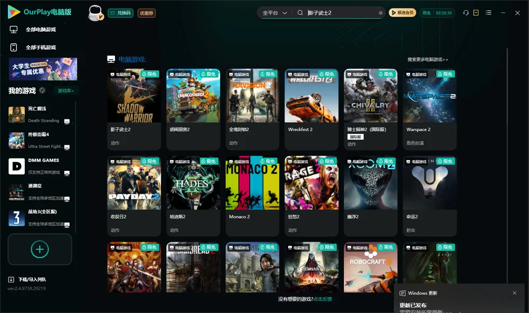Open the Division 2 game cover
Screen dimensions: 529x313
252,96
